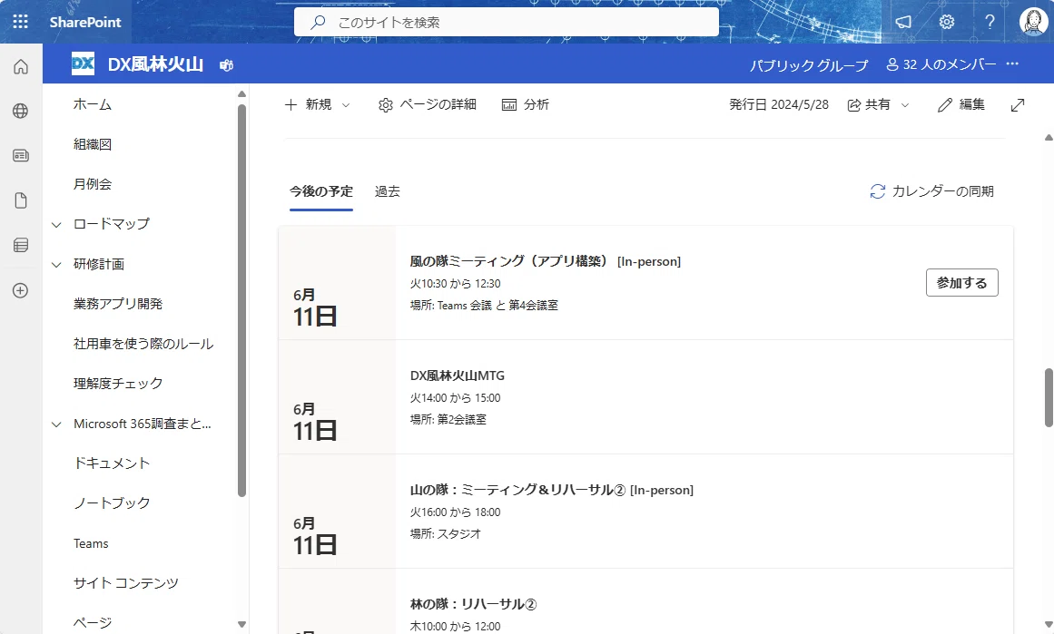The image size is (1054, 634).
Task: Switch to the 過去 tab
Action: pyautogui.click(x=387, y=191)
